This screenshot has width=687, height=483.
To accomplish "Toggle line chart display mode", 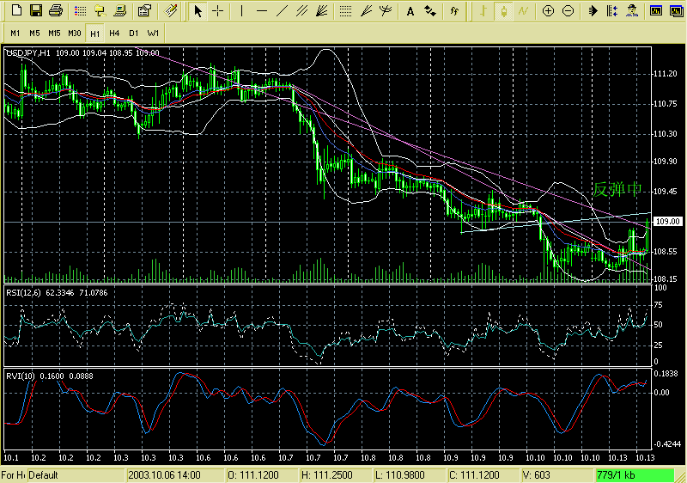I will point(522,11).
